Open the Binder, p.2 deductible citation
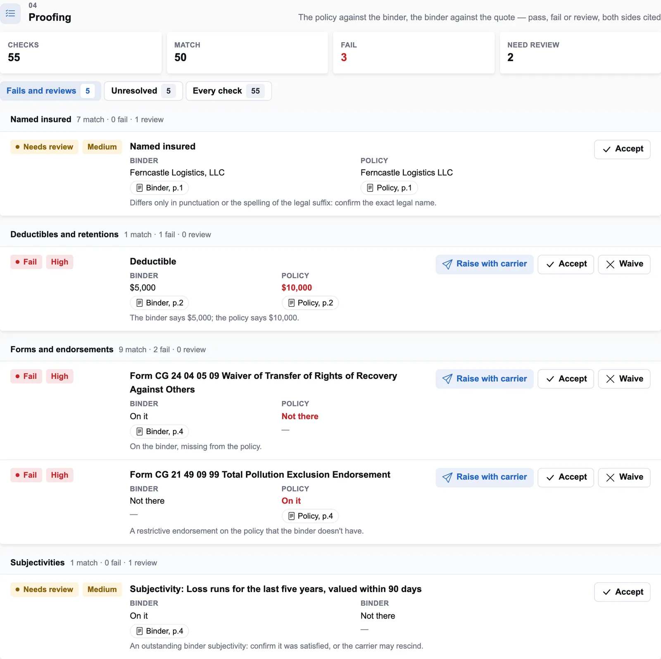Image resolution: width=661 pixels, height=659 pixels. click(x=159, y=303)
